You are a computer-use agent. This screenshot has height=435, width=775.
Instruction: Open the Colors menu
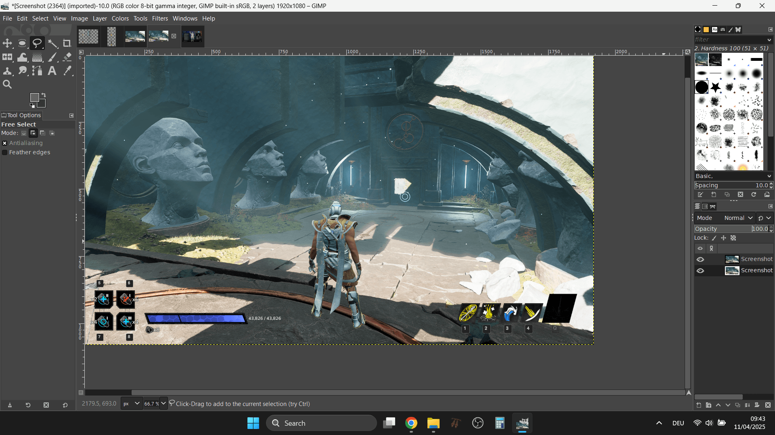tap(120, 19)
